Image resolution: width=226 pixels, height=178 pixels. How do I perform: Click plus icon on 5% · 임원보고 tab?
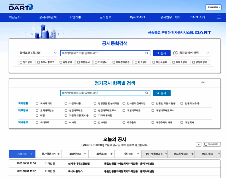point(166,154)
